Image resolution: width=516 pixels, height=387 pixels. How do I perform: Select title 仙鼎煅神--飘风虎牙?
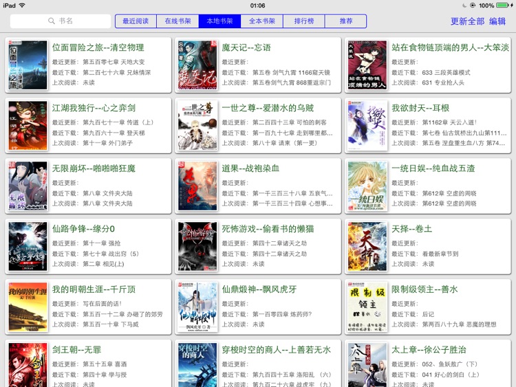[x=259, y=289]
